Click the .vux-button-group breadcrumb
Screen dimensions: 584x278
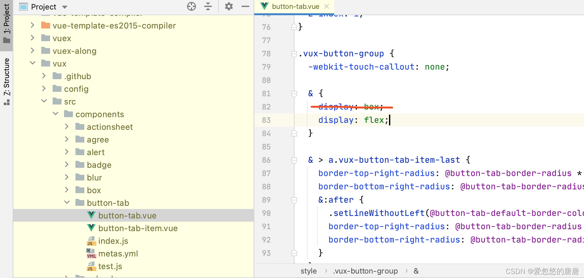pos(365,271)
